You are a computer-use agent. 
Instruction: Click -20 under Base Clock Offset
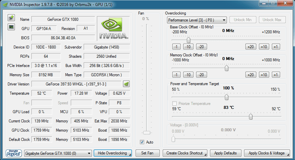201,47
